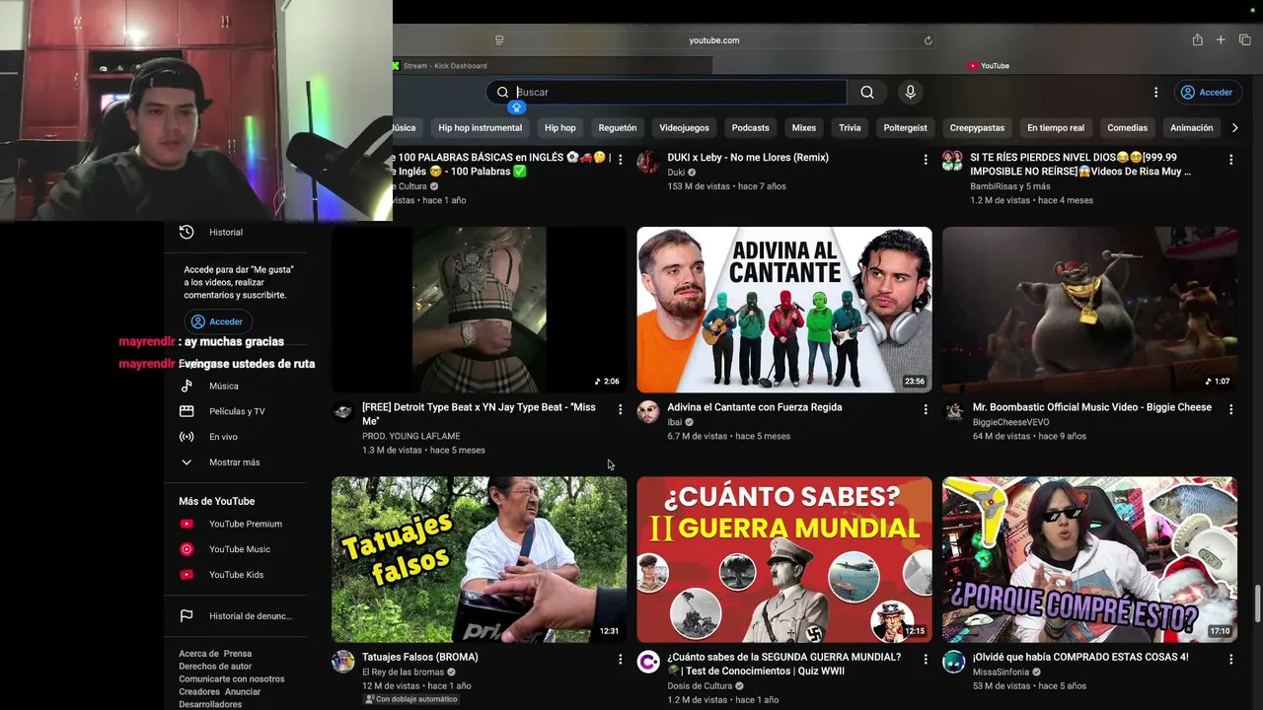Show the Safari tab overview
1263x710 pixels.
coord(1244,39)
